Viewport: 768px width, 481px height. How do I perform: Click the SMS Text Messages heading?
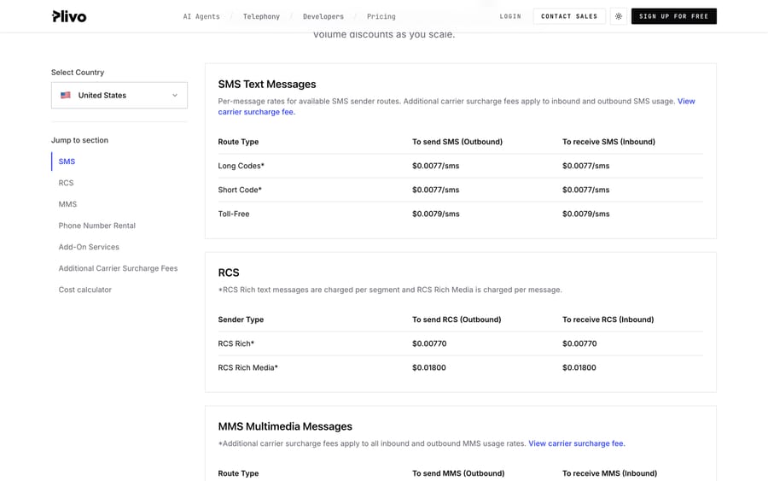[267, 85]
